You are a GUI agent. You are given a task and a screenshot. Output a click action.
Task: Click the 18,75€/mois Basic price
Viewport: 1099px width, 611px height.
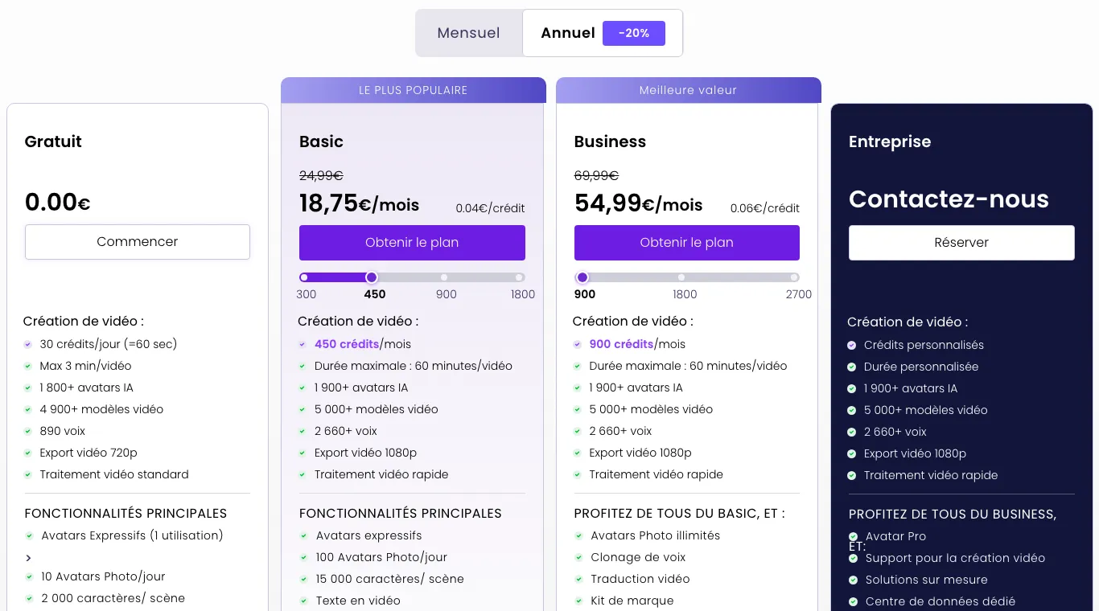359,203
